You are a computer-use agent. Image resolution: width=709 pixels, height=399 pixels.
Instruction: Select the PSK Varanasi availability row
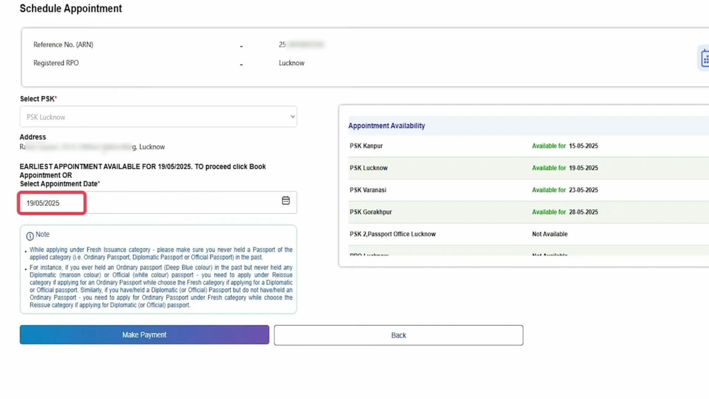tap(528, 190)
